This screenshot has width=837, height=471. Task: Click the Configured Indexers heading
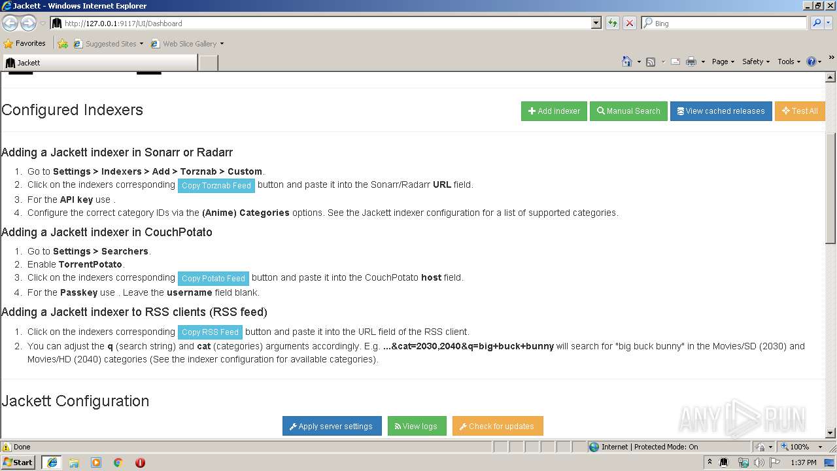pos(72,110)
